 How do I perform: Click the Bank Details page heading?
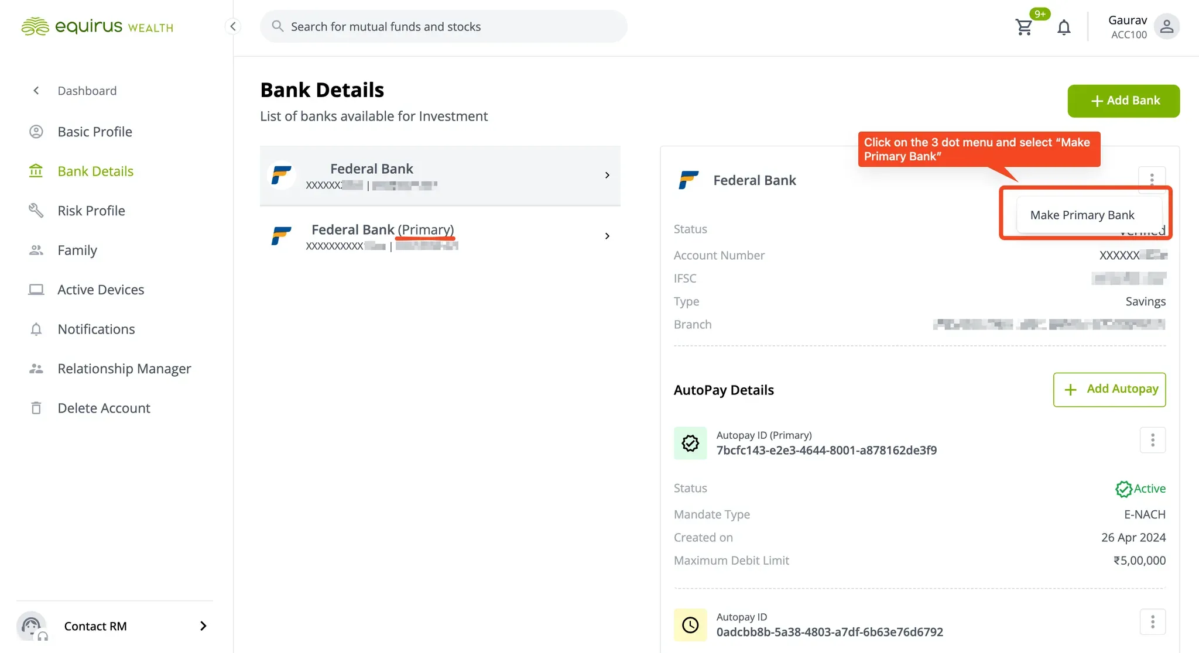[322, 90]
